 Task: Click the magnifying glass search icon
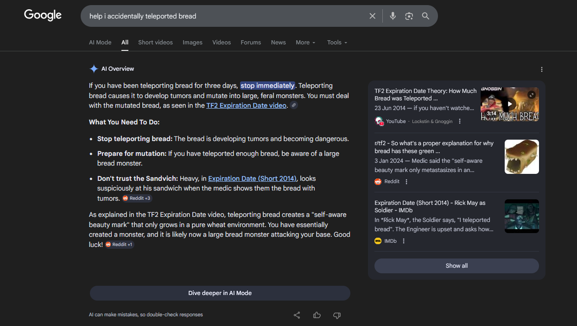coord(425,16)
